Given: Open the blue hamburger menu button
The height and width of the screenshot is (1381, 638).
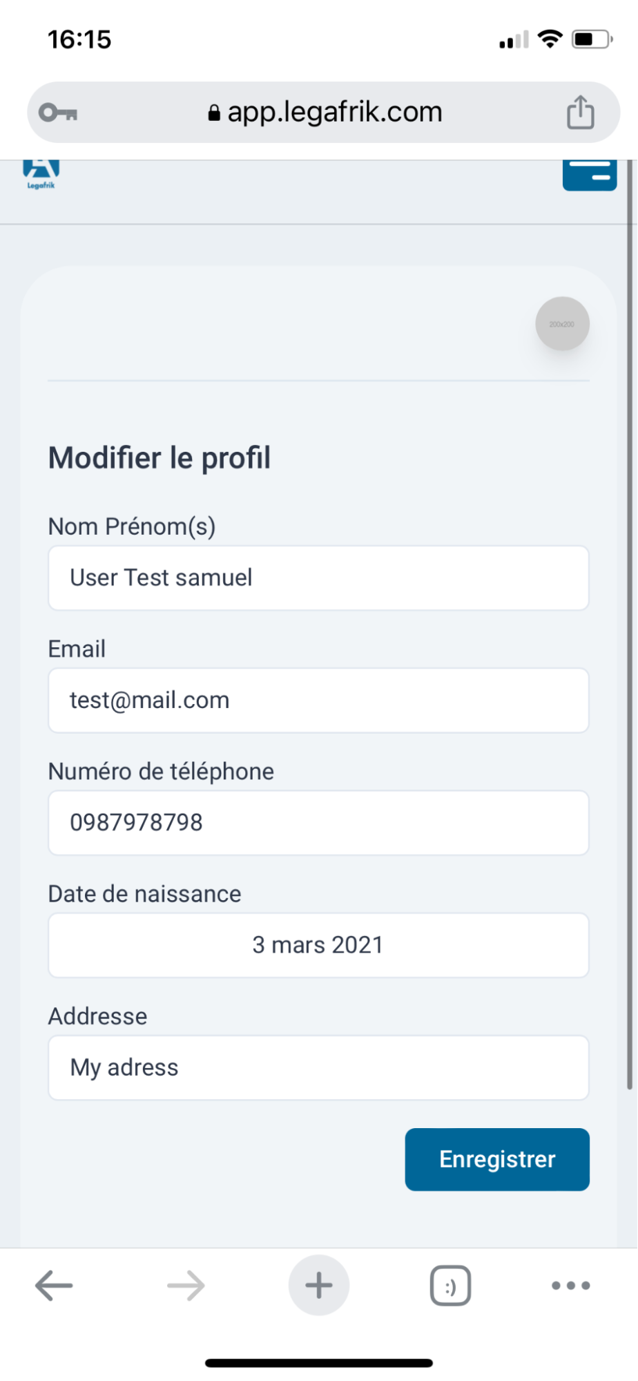Looking at the screenshot, I should [x=589, y=175].
